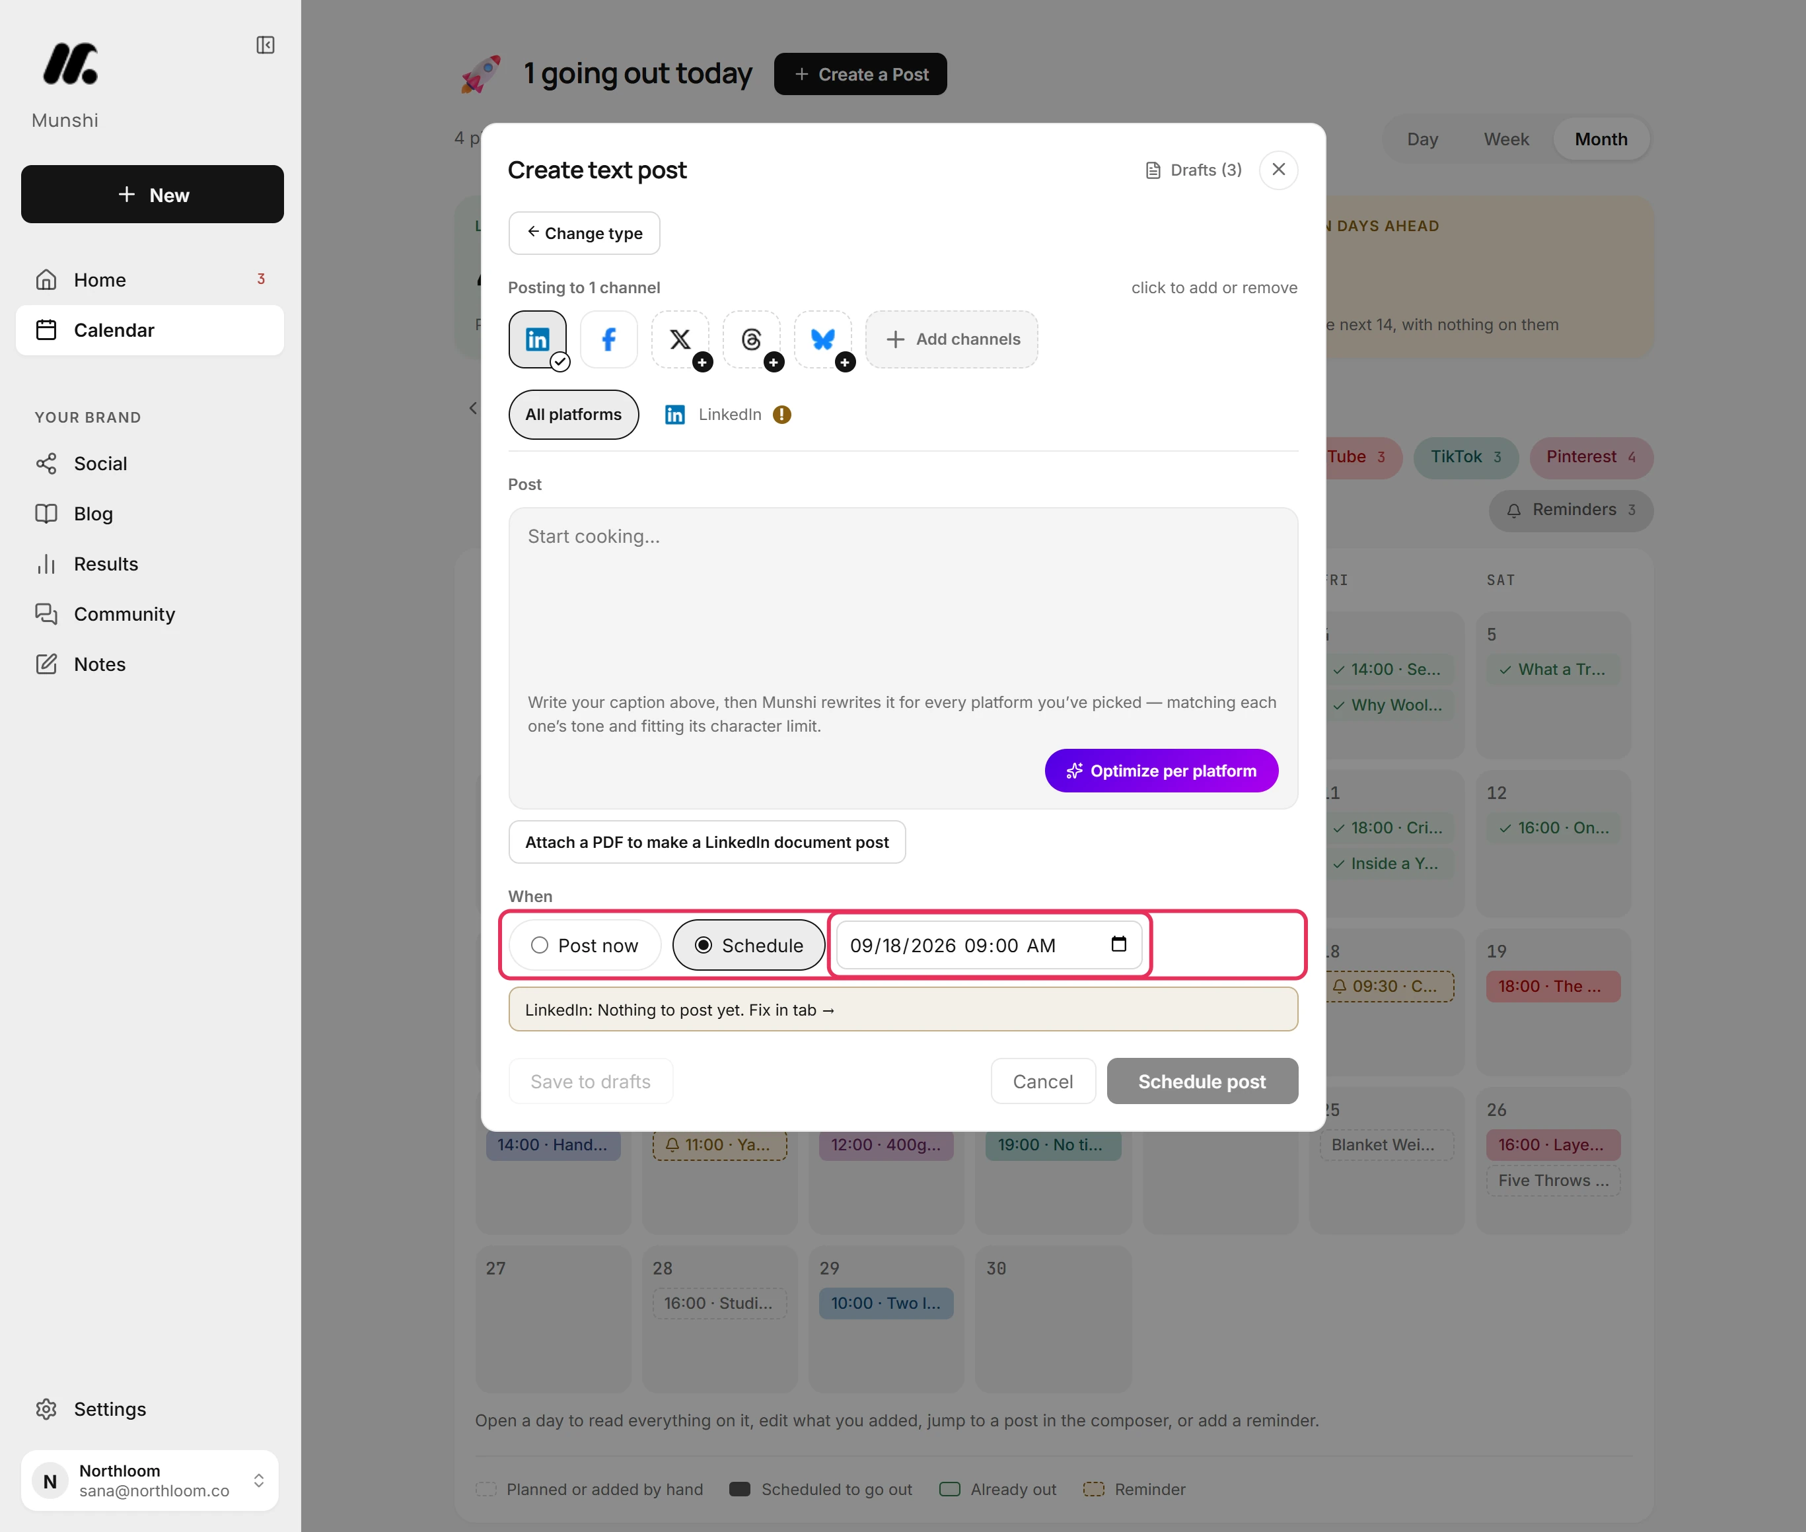
Task: Toggle the LinkedIn channel icon
Action: [x=538, y=339]
